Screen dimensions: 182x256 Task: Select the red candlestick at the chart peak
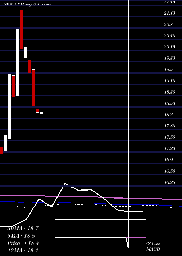(21, 29)
